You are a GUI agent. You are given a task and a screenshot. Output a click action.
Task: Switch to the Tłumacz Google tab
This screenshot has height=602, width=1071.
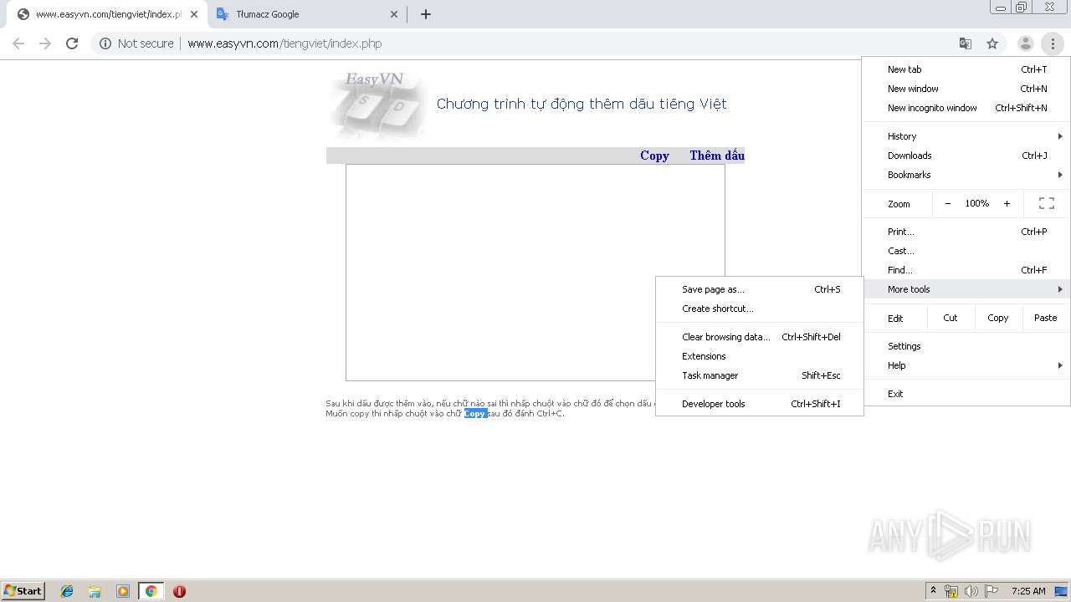tap(307, 14)
